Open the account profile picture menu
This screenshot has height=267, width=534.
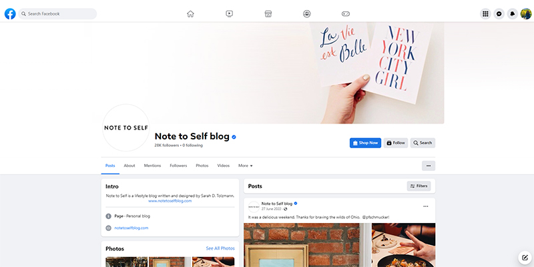(526, 14)
